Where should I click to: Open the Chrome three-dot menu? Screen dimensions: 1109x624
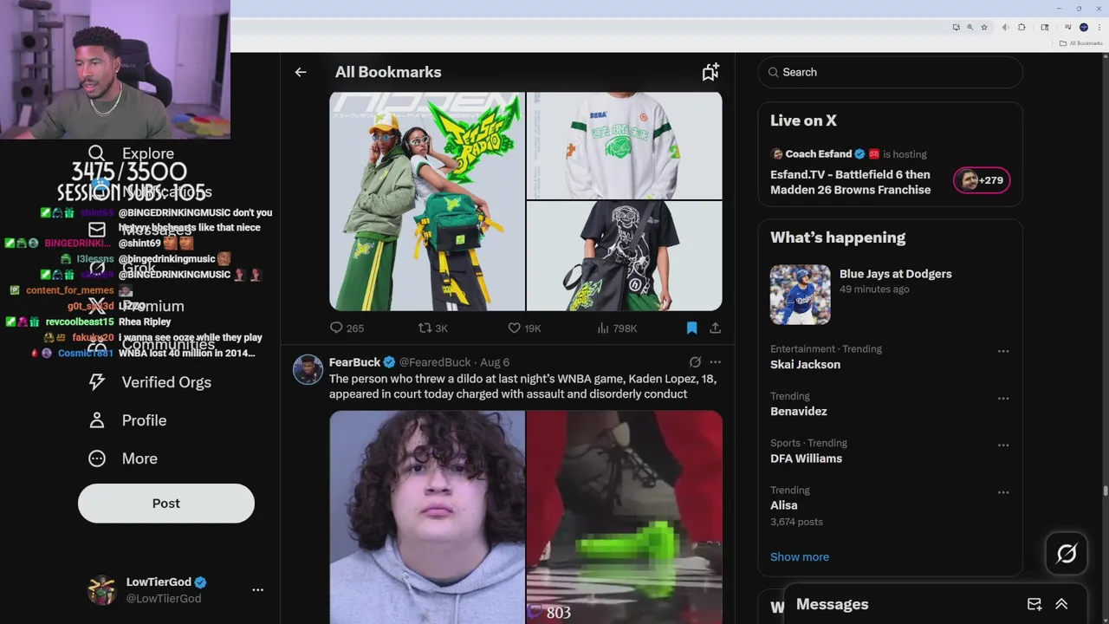(x=1099, y=27)
